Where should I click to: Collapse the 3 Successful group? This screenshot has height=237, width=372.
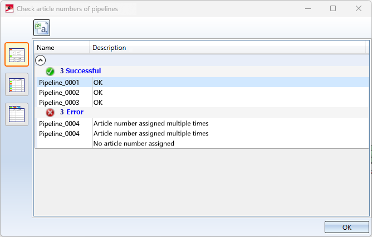point(80,72)
